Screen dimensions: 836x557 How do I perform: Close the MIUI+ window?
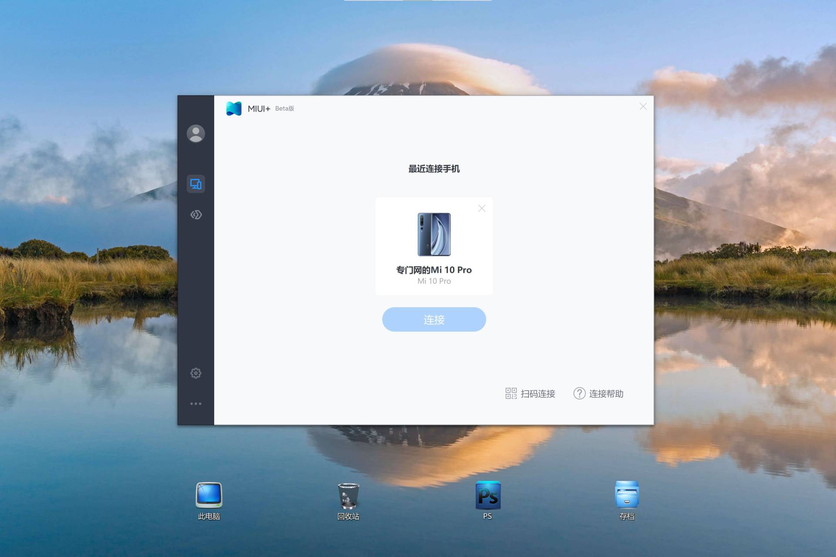[643, 107]
